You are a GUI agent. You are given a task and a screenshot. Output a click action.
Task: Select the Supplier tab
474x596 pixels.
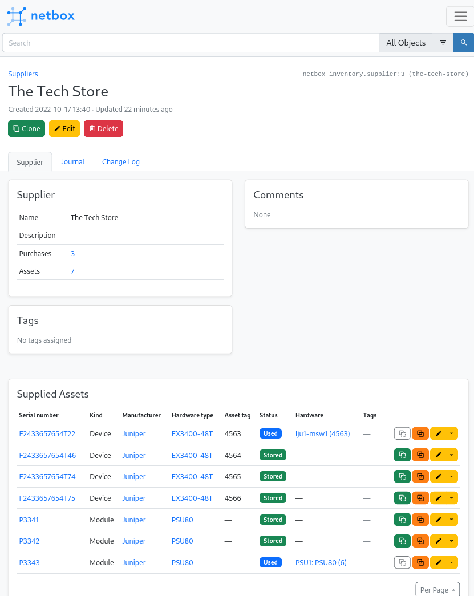pyautogui.click(x=30, y=162)
